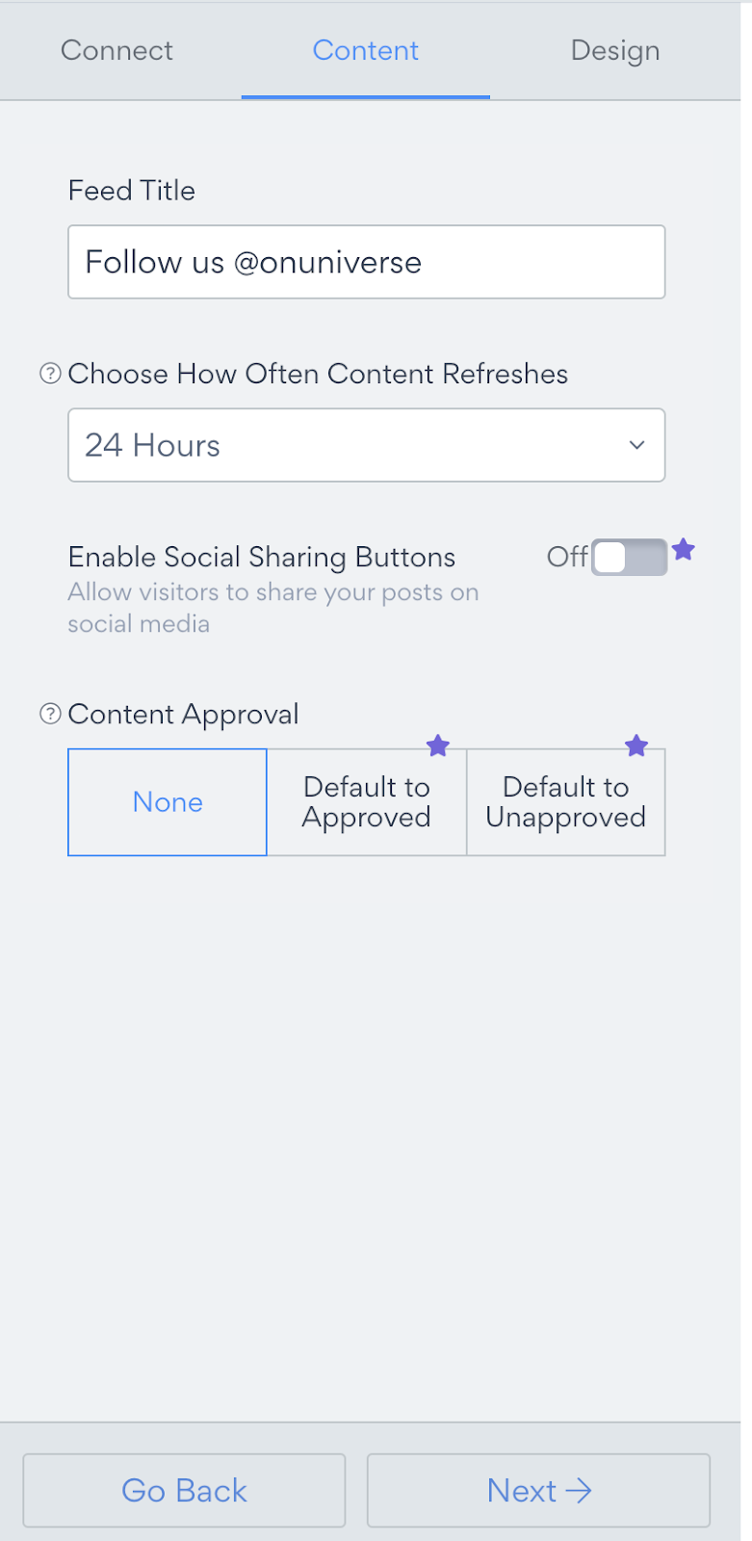Click the premium star next to sharing toggle
The width and height of the screenshot is (752, 1541).
coord(684,550)
